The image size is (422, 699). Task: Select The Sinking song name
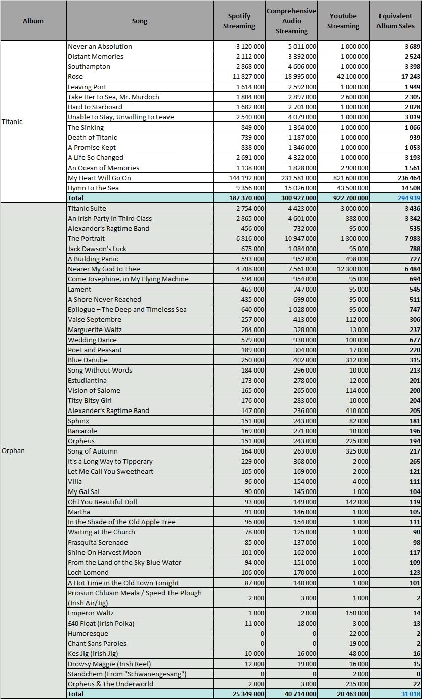[86, 127]
